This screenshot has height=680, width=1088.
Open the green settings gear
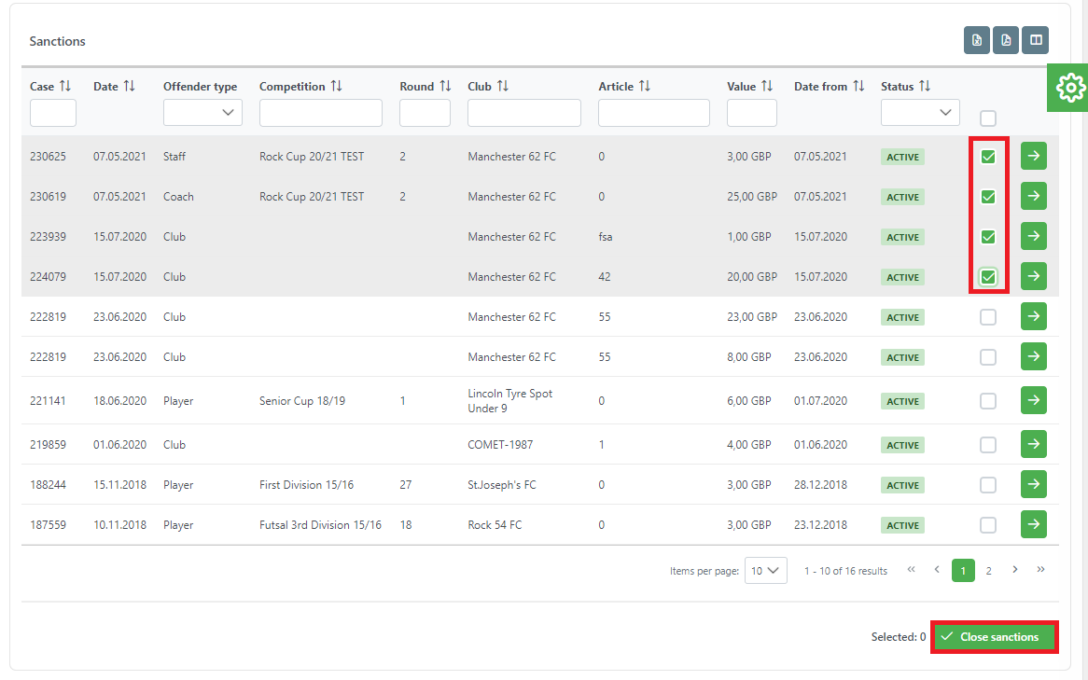[1070, 88]
